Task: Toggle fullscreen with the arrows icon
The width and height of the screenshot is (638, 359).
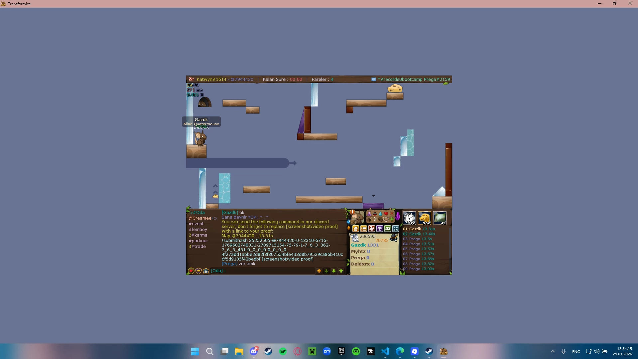Action: [x=396, y=229]
